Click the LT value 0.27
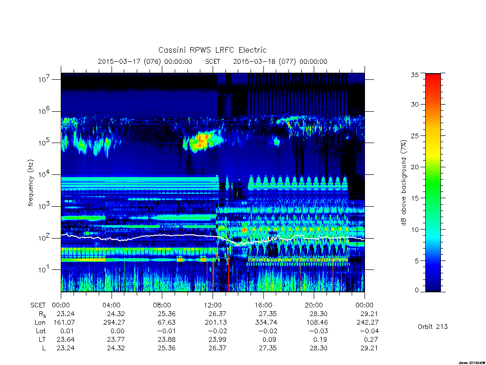The height and width of the screenshot is (365, 486). tap(371, 339)
